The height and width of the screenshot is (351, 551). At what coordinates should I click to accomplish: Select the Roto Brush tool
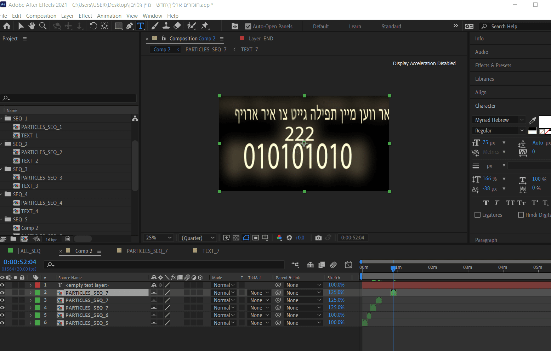191,26
